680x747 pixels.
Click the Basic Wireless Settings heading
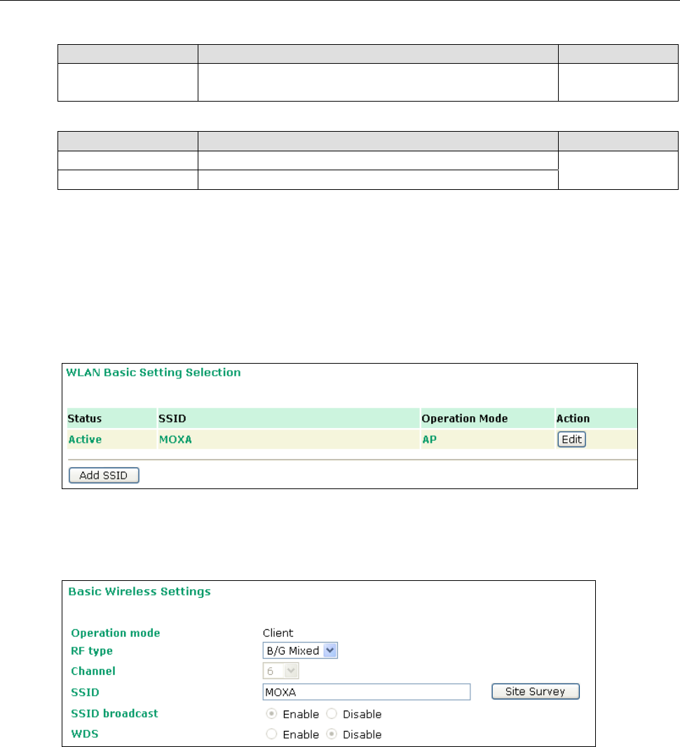(140, 591)
